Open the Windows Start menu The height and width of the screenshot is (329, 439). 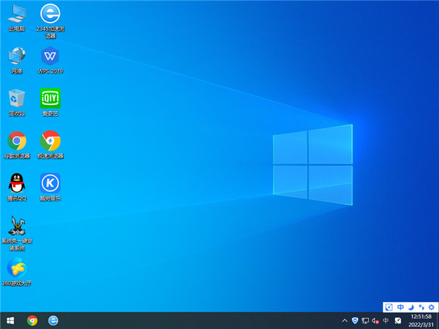click(10, 320)
